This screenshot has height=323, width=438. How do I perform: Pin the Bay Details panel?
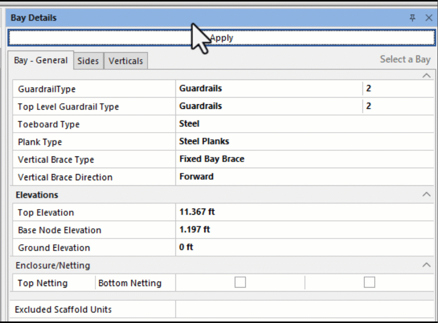[x=414, y=17]
